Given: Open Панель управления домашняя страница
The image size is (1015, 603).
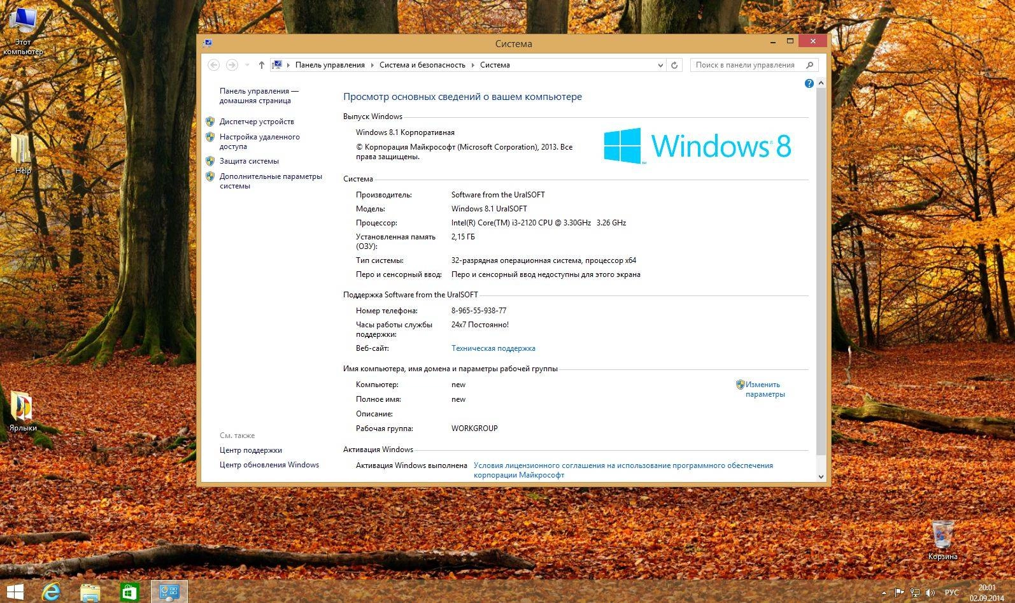Looking at the screenshot, I should (x=259, y=96).
